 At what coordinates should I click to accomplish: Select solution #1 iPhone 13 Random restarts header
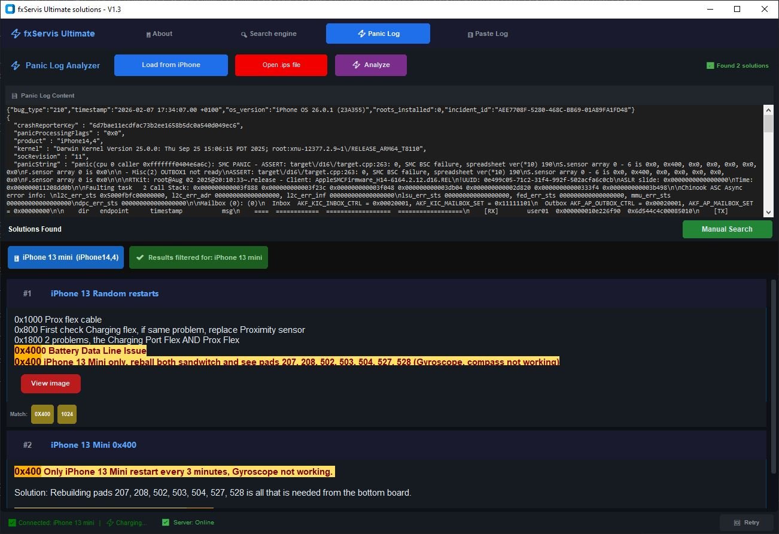[387, 293]
